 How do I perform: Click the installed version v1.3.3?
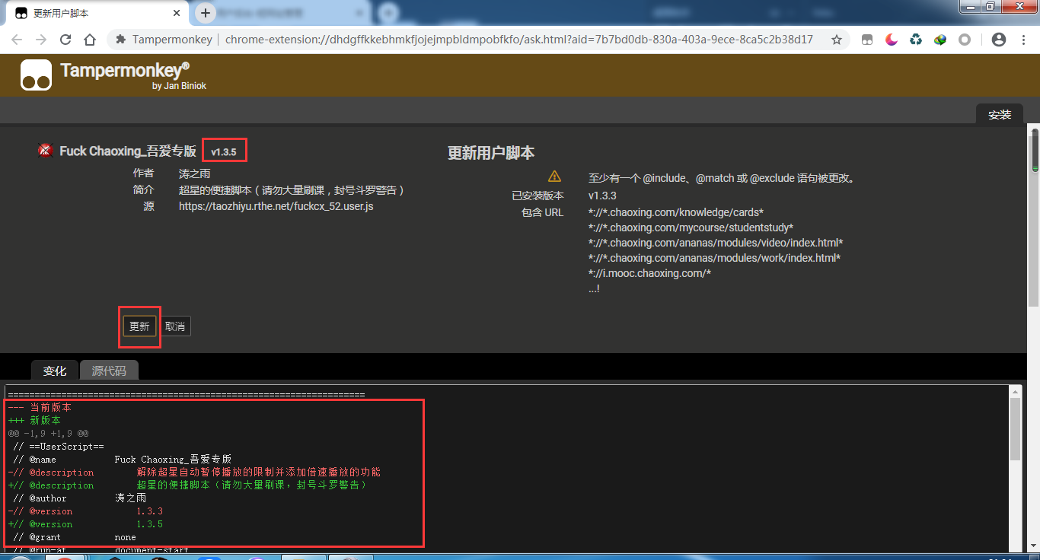[602, 196]
